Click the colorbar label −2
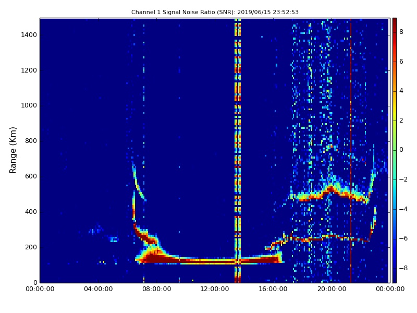Viewport: 417px width, 313px height. (403, 179)
